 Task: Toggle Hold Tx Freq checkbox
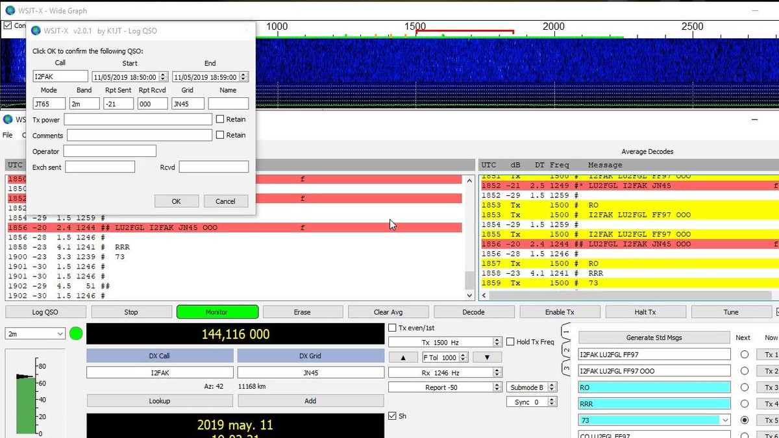(x=510, y=342)
